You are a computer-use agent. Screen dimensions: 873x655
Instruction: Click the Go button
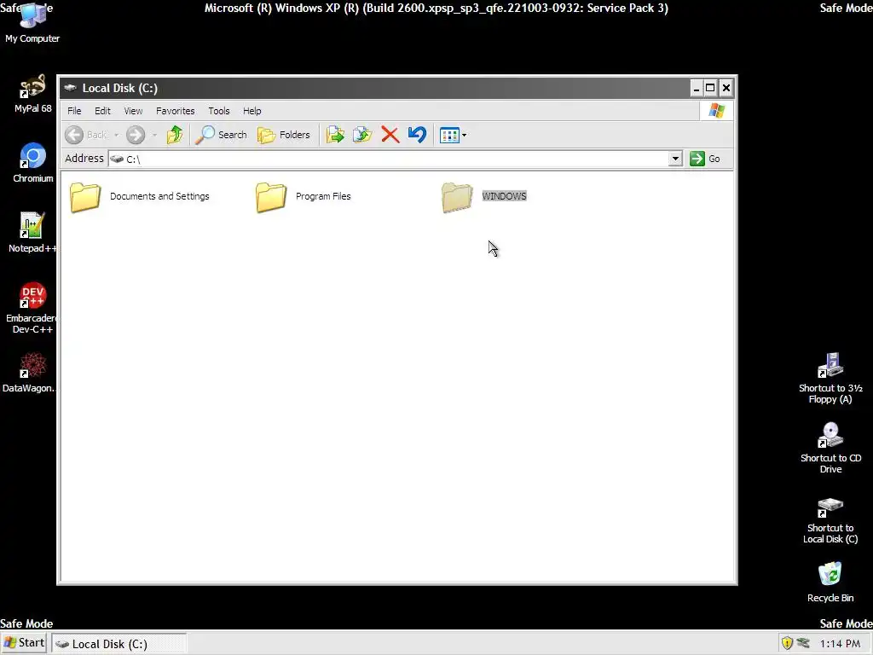click(705, 159)
